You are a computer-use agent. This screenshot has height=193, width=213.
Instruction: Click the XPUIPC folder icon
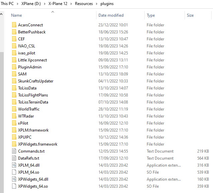[14, 137]
